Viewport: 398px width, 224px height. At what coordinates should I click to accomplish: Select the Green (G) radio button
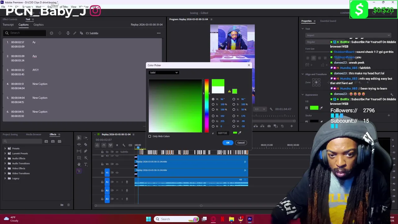point(213,121)
